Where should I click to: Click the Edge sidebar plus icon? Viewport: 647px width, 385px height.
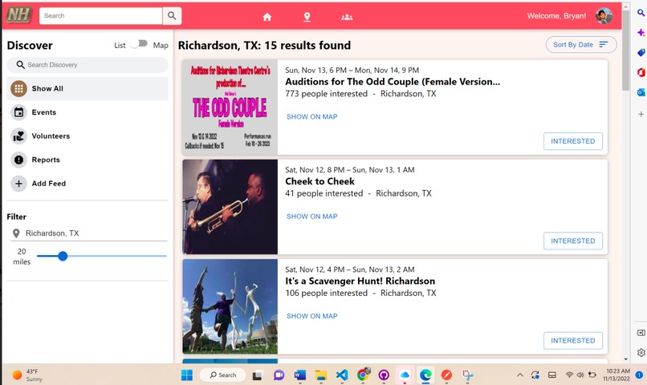pyautogui.click(x=641, y=114)
